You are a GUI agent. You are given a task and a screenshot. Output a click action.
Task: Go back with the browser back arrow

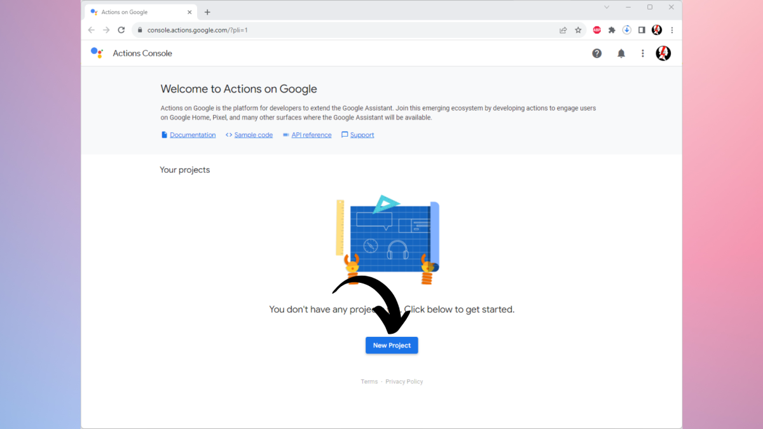point(92,30)
